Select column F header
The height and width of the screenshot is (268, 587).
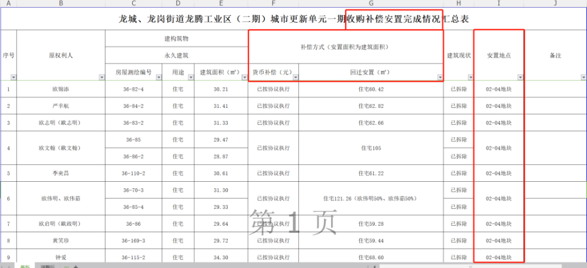pos(274,3)
